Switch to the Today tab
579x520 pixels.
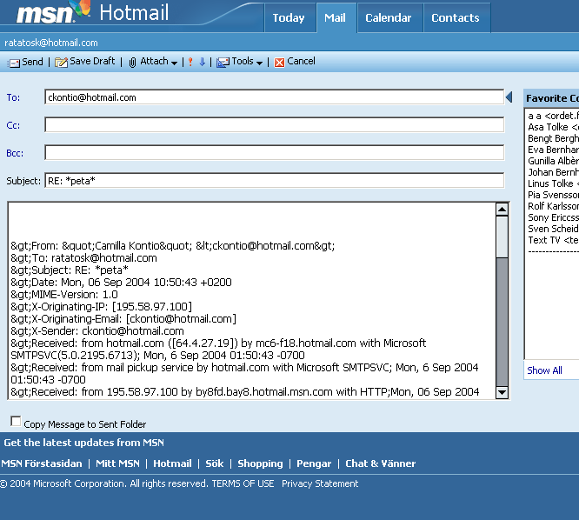[x=289, y=17]
